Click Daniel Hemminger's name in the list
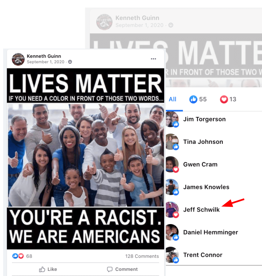Image resolution: width=262 pixels, height=276 pixels. 211,232
